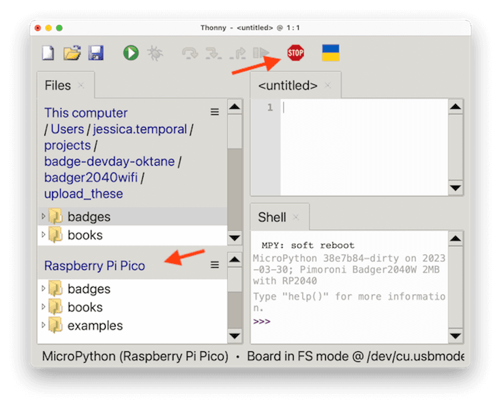
Task: Select books folder on Raspberry Pi Pico
Action: (x=132, y=307)
